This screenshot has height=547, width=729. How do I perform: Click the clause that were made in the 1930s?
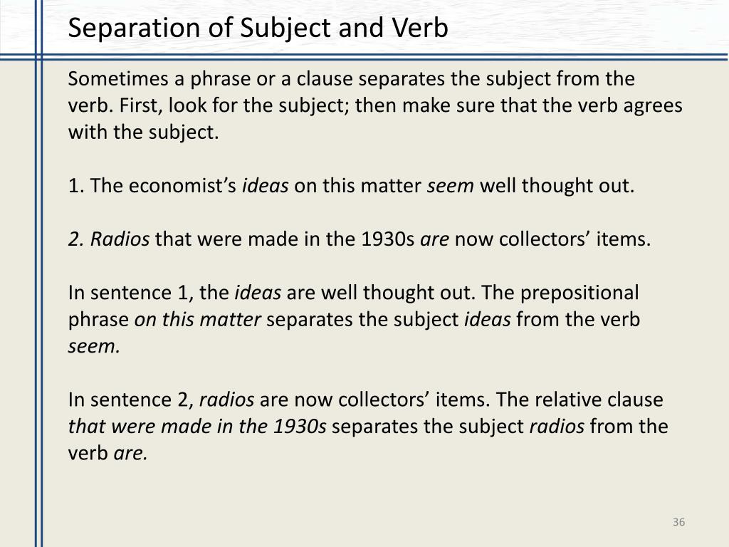[x=197, y=427]
